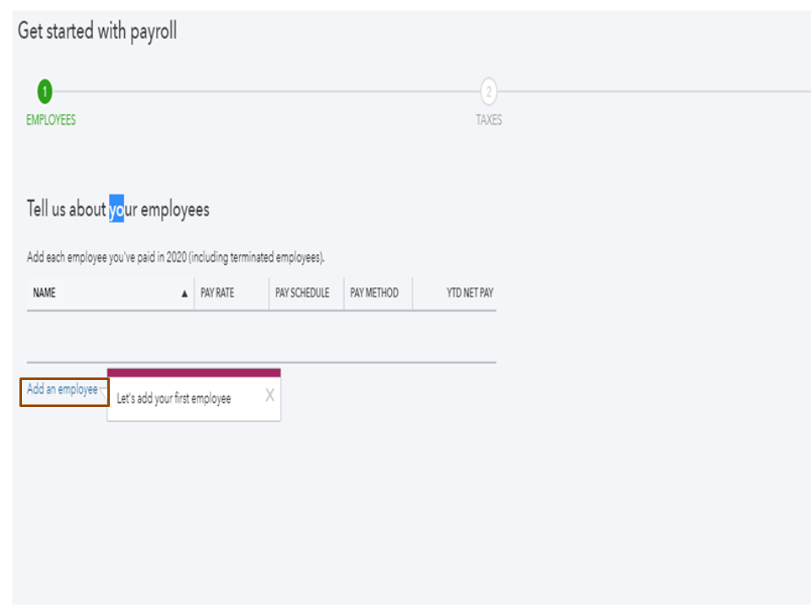811x608 pixels.
Task: Go to the TAXES step label
Action: 488,120
